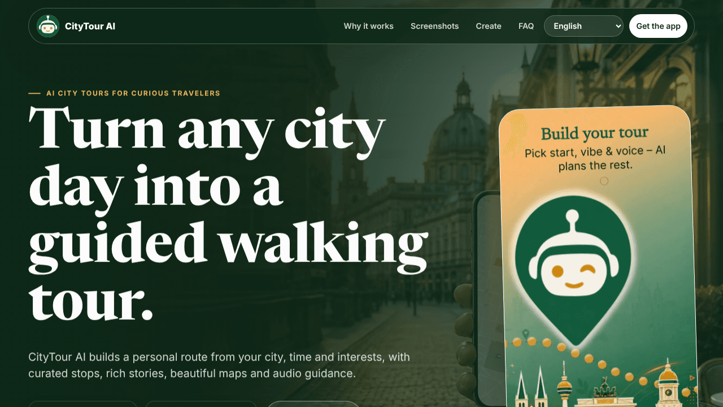Open the CityTour AI brand link
Image resolution: width=723 pixels, height=407 pixels.
click(76, 26)
